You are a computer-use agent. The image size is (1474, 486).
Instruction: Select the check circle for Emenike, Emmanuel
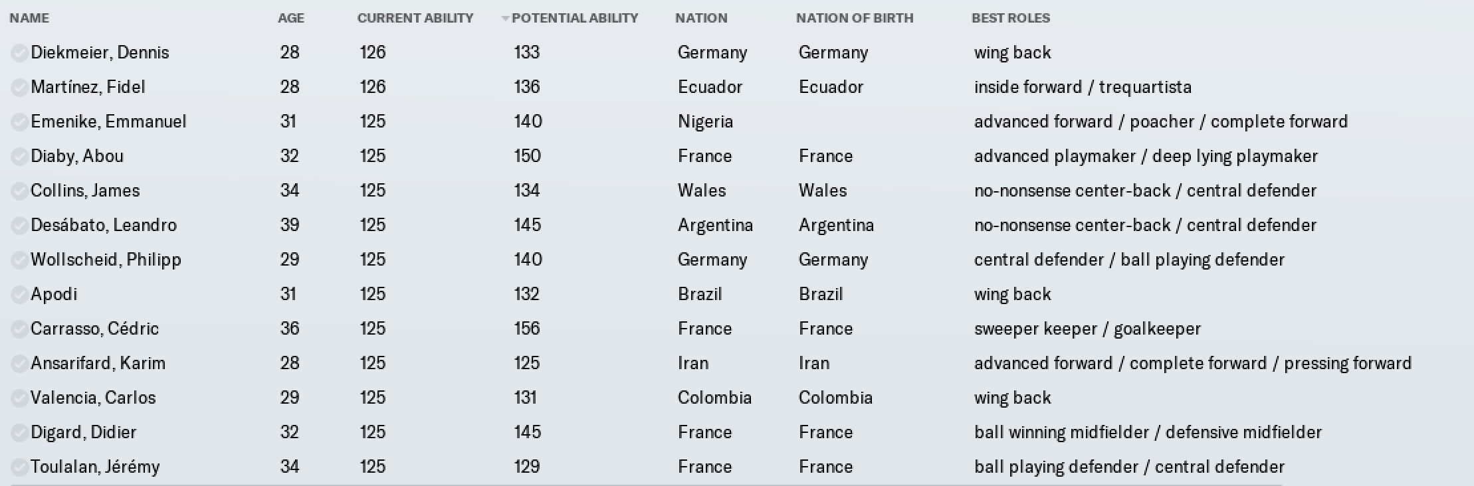(19, 122)
